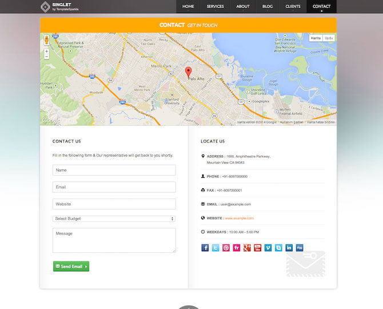The width and height of the screenshot is (383, 309).
Task: Click the Google logo on the map
Action: point(50,121)
